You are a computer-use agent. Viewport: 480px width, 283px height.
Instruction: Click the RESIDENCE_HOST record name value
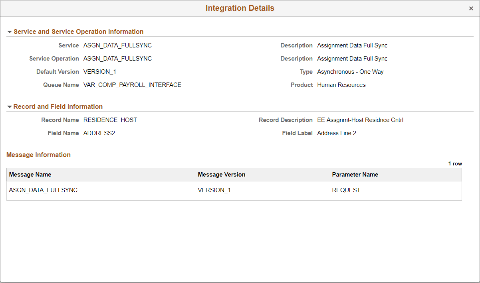click(110, 120)
